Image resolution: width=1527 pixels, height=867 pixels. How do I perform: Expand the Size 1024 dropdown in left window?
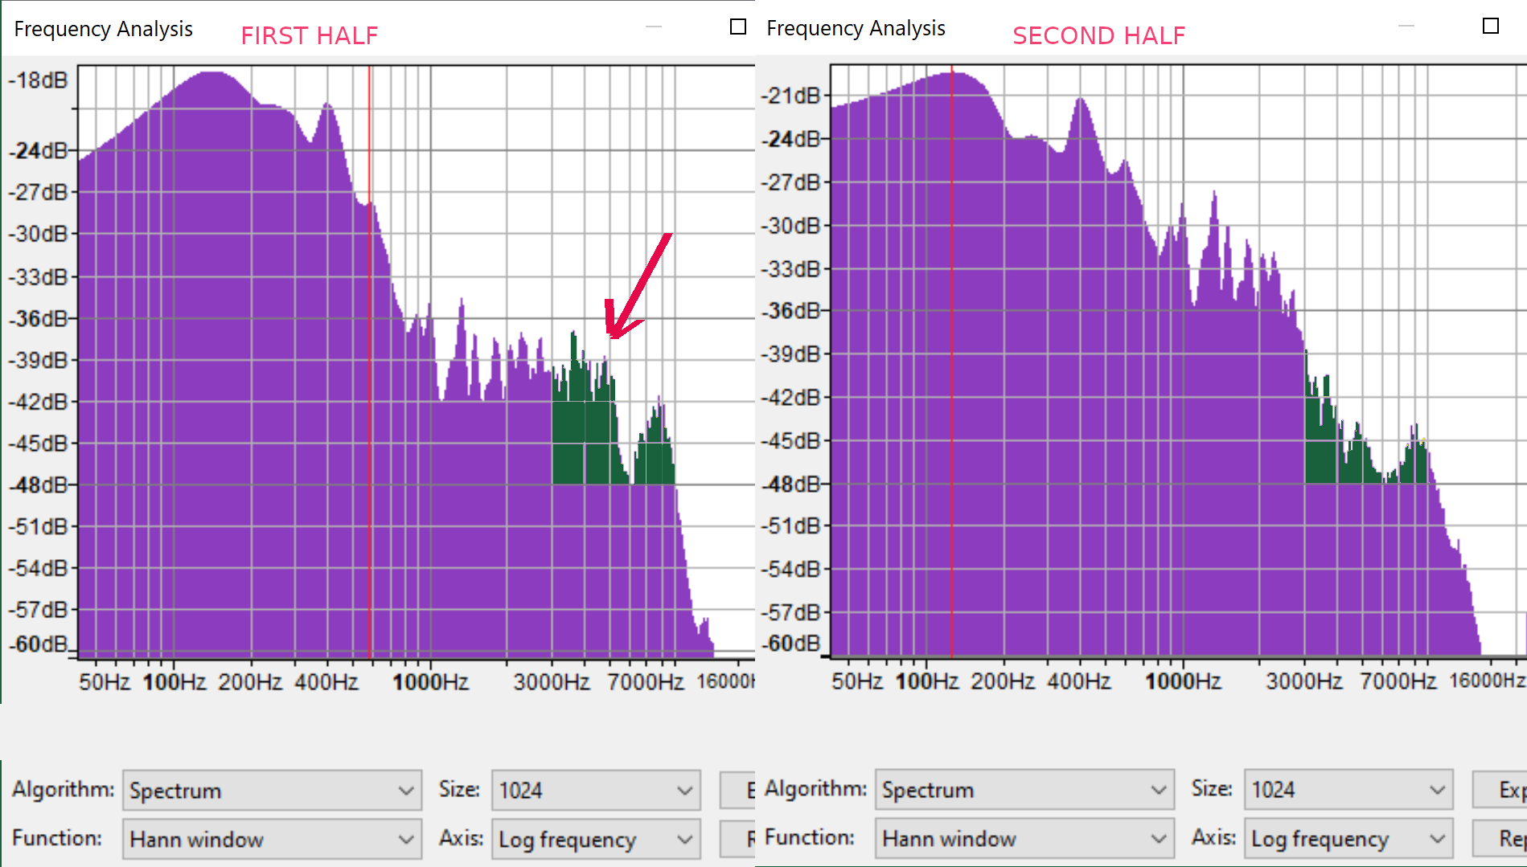point(596,791)
